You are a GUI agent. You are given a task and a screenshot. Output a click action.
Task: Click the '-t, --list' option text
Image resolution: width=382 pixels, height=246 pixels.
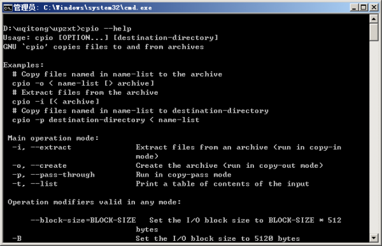click(35, 184)
